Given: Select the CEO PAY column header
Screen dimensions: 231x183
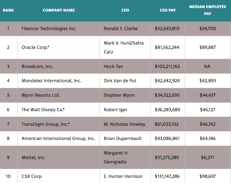Looking at the screenshot, I should pyautogui.click(x=168, y=10).
